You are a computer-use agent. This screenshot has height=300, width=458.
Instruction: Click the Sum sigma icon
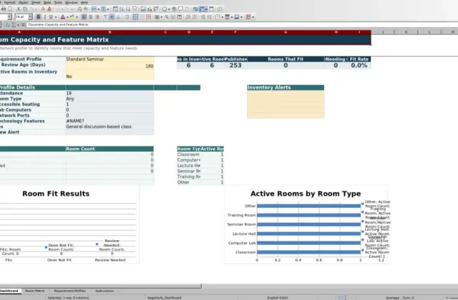pos(14,25)
